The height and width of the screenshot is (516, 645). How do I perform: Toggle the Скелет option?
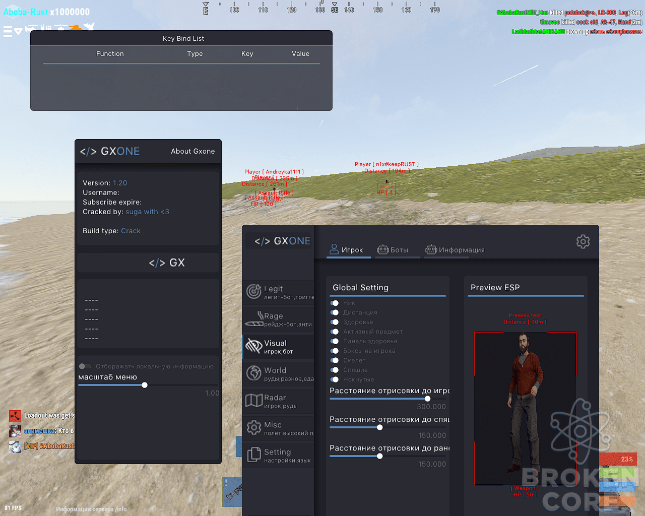(x=335, y=360)
